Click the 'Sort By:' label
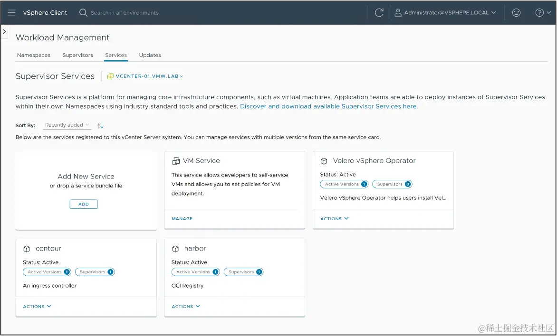This screenshot has height=336, width=557. 25,126
